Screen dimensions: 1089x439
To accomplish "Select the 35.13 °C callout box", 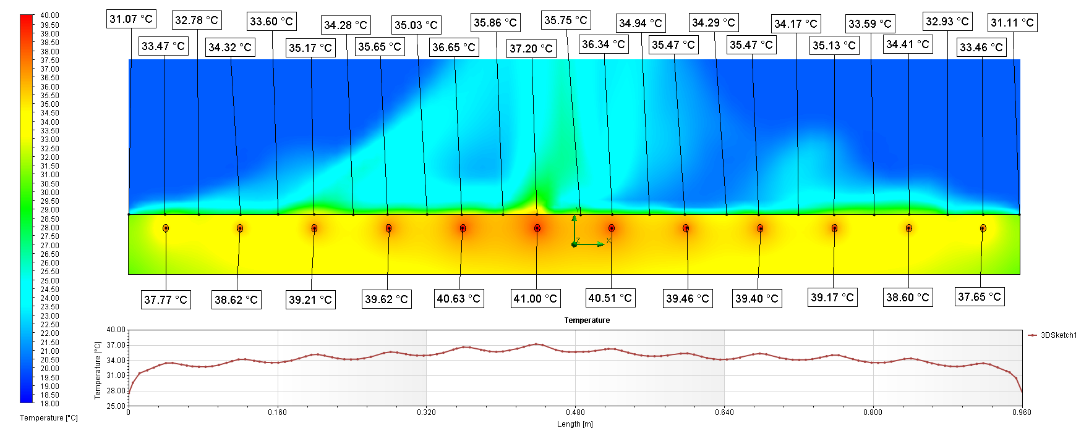I will pyautogui.click(x=834, y=45).
